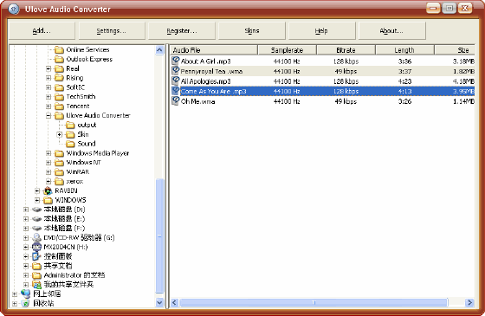Viewport: 485px width, 316px height.
Task: Sort by Audio File column header
Action: pyautogui.click(x=213, y=50)
